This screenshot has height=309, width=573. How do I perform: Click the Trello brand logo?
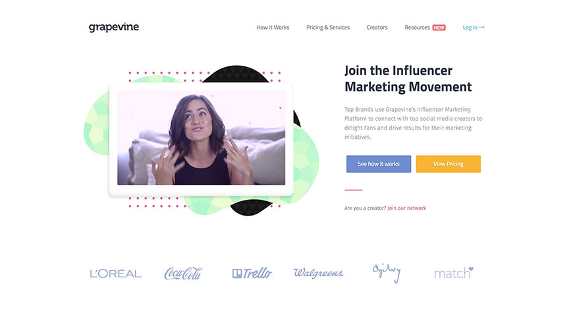[x=252, y=273]
